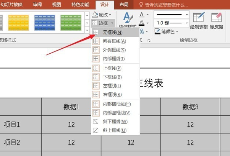Open the View (视图) tab
Screen dimensions: 230x156
click(x=57, y=5)
